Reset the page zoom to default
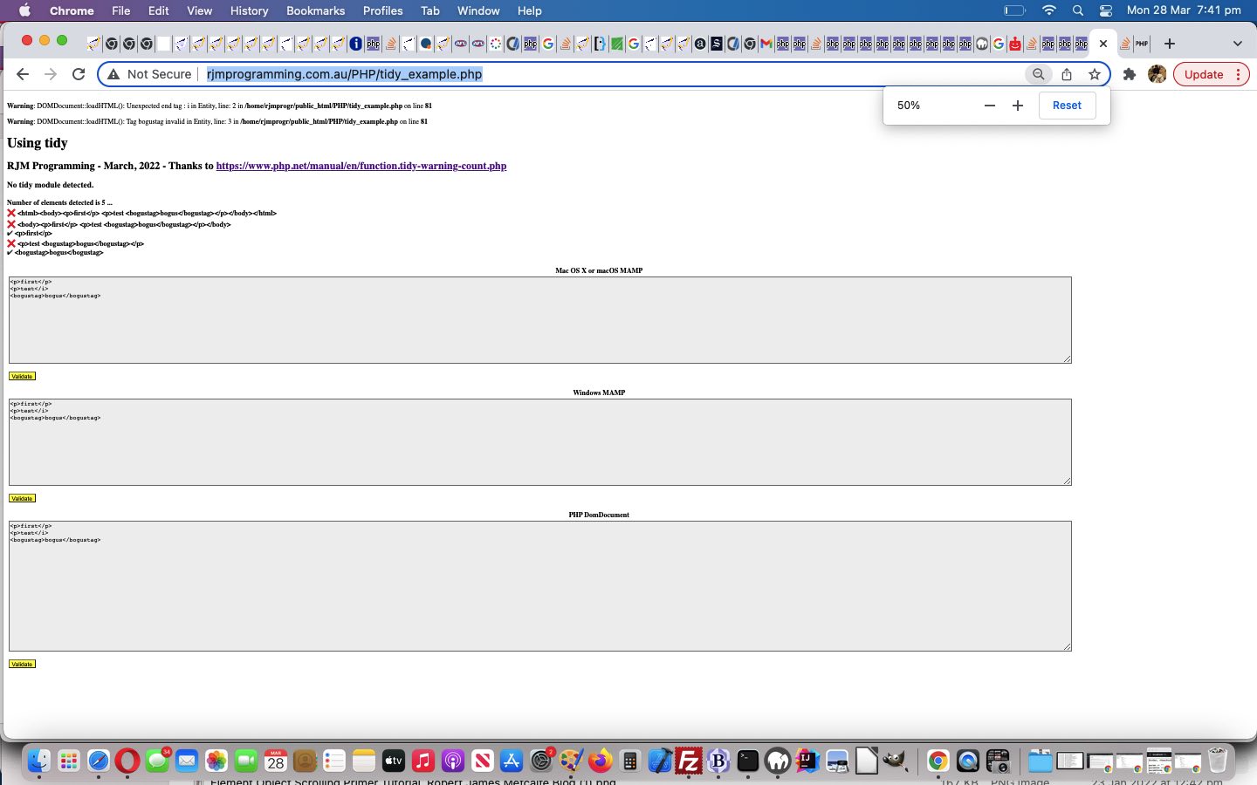1257x785 pixels. tap(1066, 105)
